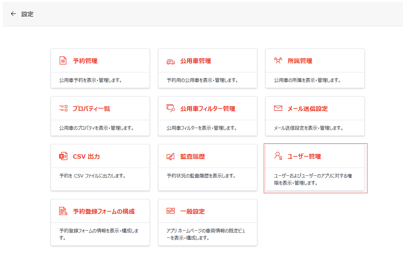Viewport: 403px width, 256px height.
Task: Click the ユーザー管理 user icon
Action: (278, 156)
